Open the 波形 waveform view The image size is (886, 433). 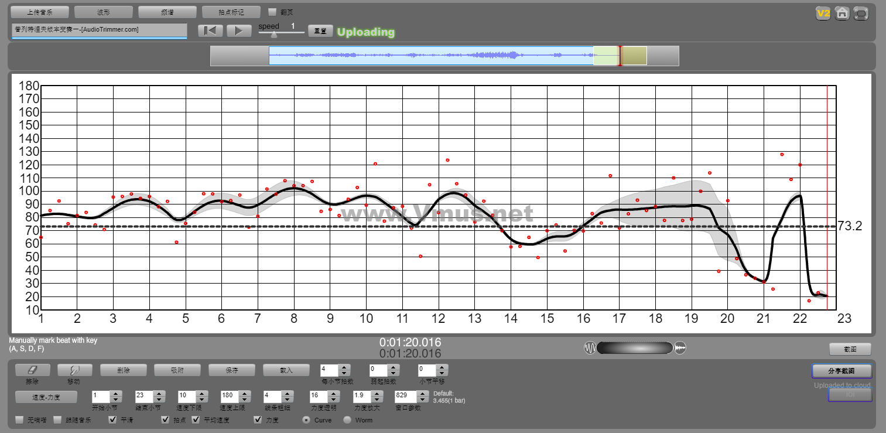pyautogui.click(x=103, y=12)
